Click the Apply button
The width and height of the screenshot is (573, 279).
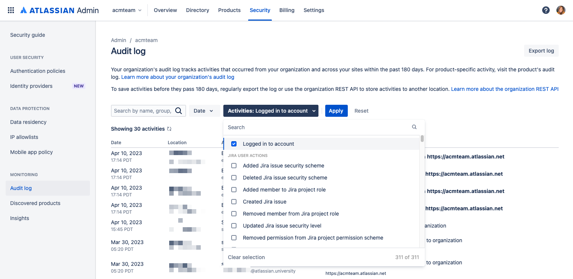coord(336,111)
